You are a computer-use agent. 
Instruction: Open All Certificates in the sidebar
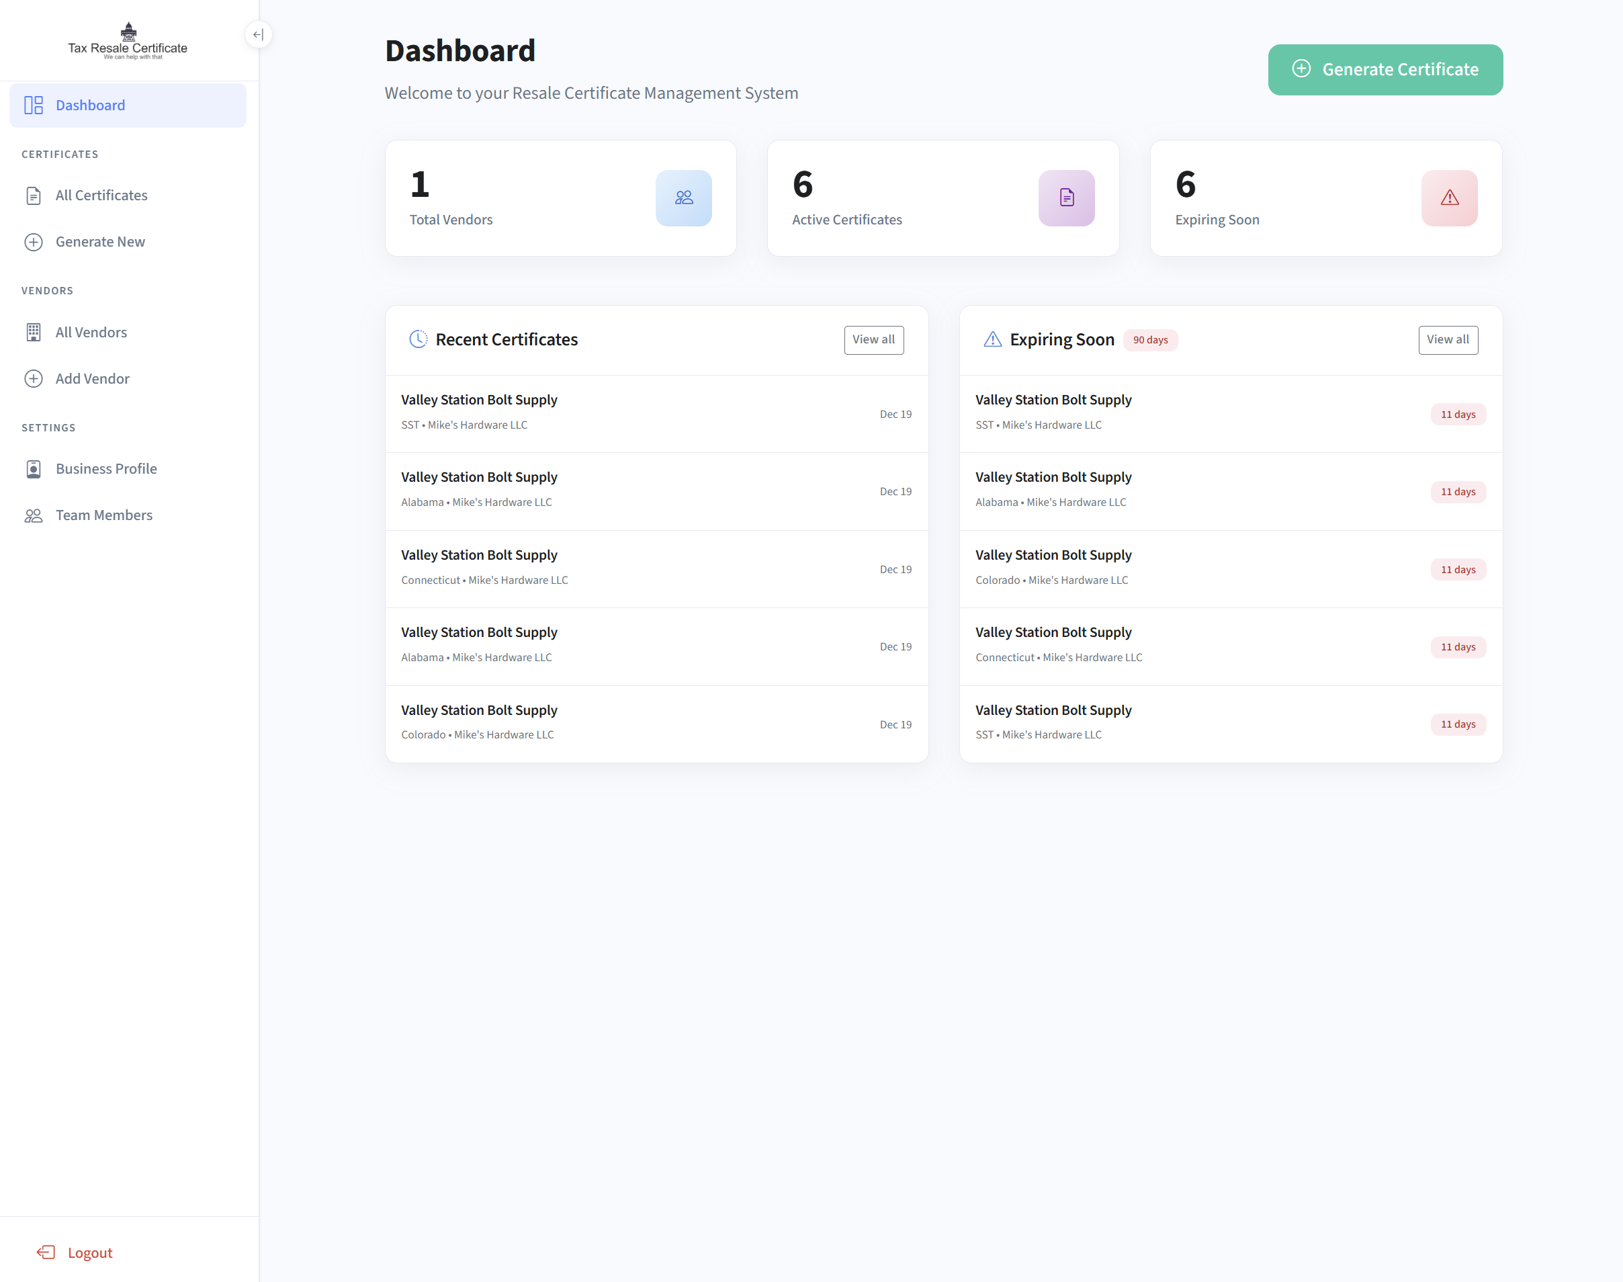click(x=101, y=196)
